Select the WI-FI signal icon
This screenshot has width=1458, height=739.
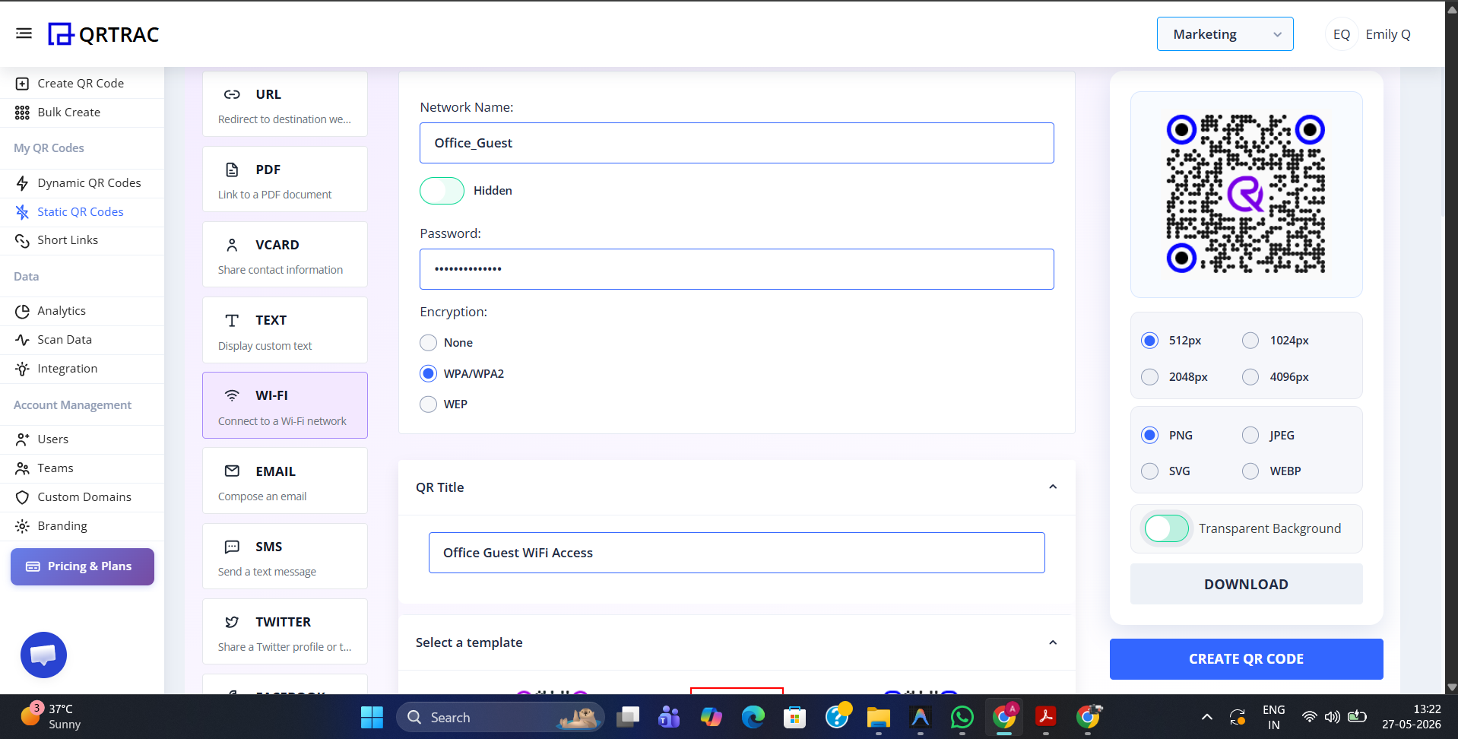pyautogui.click(x=232, y=395)
